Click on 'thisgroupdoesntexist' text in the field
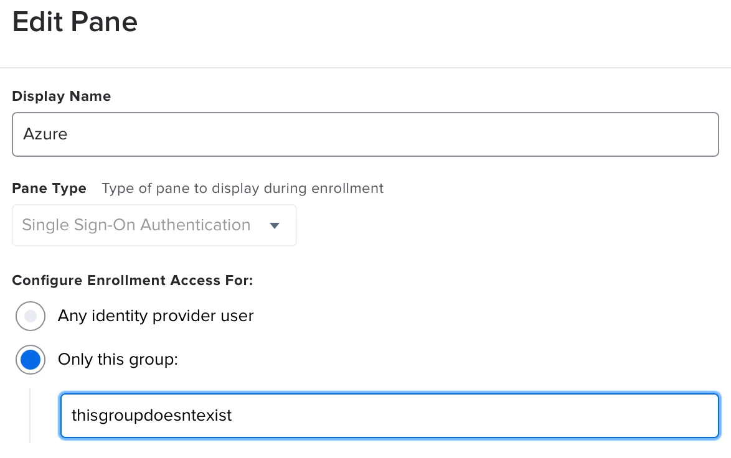The width and height of the screenshot is (731, 458). point(151,415)
